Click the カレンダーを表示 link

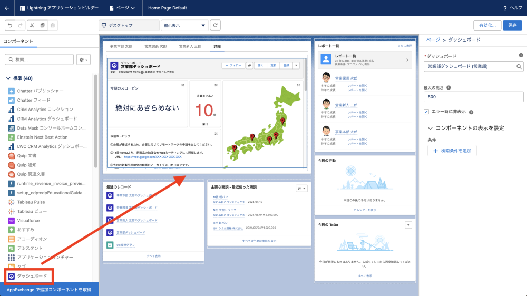point(365,210)
